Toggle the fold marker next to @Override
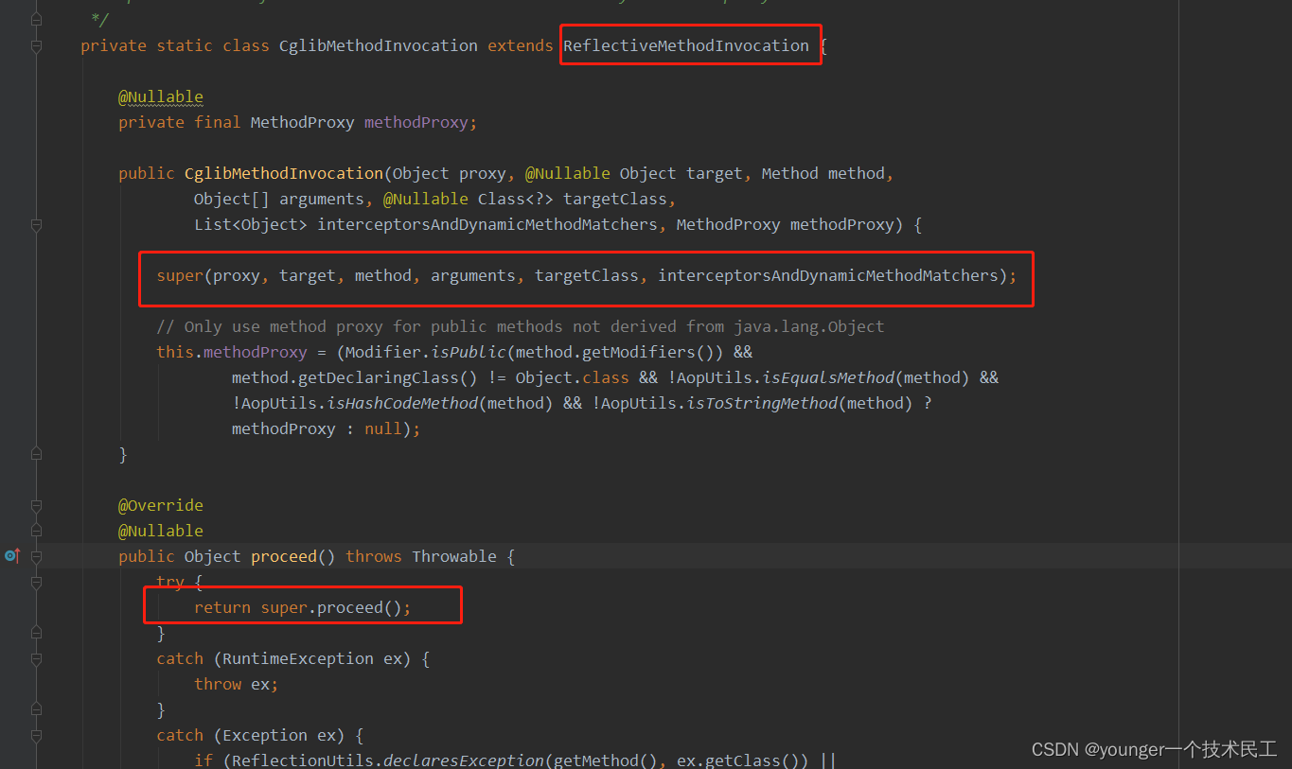Screen dimensions: 1292x769 tap(36, 505)
